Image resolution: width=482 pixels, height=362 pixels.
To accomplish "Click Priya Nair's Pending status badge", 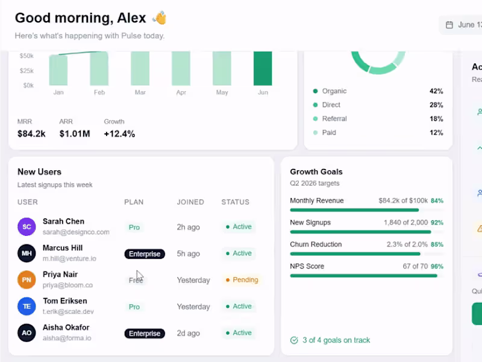I will click(x=242, y=280).
